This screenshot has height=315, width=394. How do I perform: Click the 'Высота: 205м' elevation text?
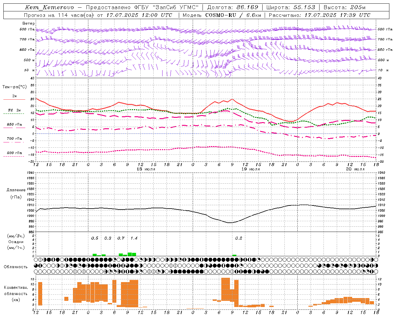tap(344, 7)
